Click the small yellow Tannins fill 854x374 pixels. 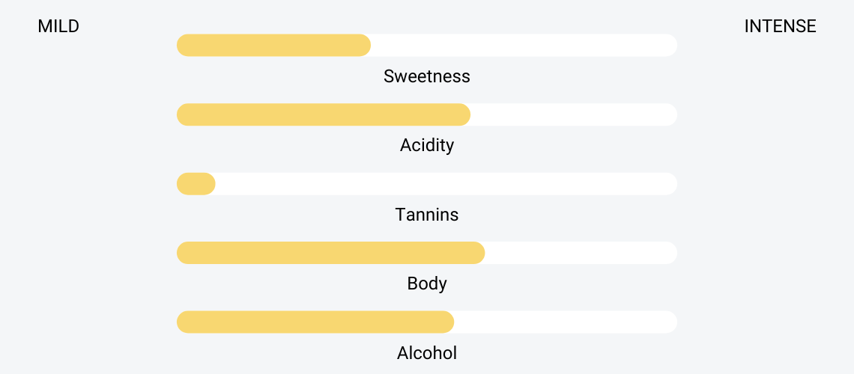(x=196, y=184)
